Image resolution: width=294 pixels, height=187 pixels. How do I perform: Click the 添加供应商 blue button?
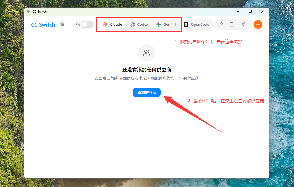(147, 92)
